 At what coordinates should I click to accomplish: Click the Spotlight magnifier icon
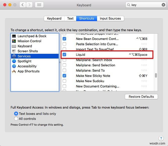pyautogui.click(x=14, y=61)
